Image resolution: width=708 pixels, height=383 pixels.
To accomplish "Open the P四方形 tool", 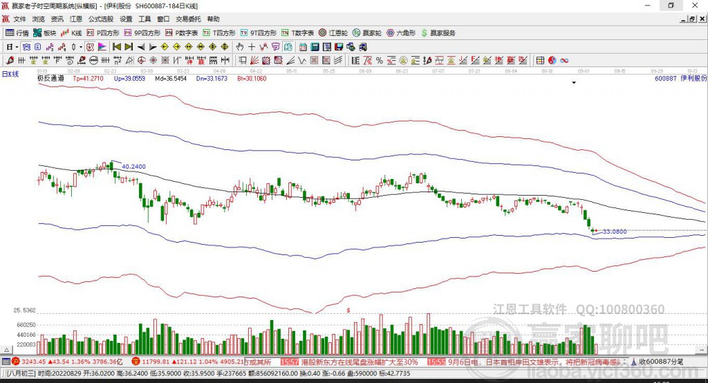I will click(103, 33).
